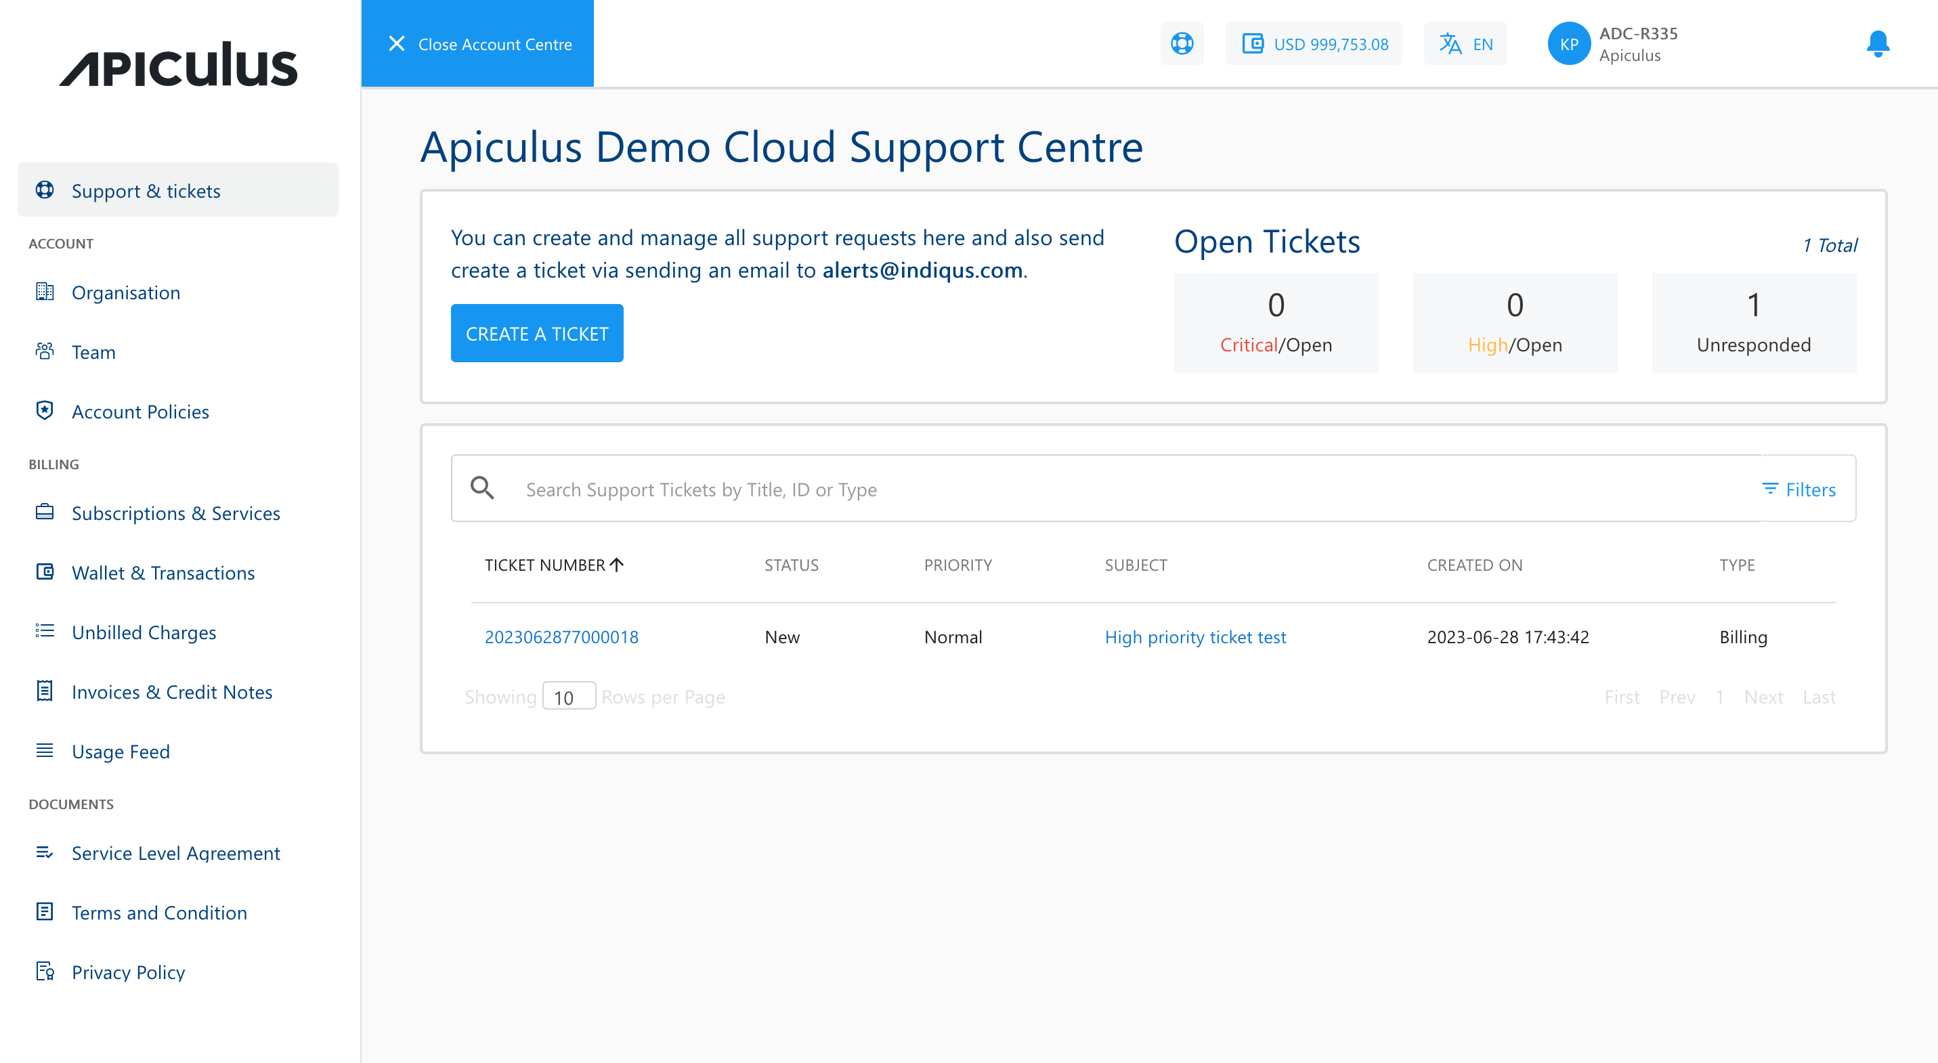Sort by Ticket Number column arrow
This screenshot has height=1063, width=1938.
click(x=617, y=565)
